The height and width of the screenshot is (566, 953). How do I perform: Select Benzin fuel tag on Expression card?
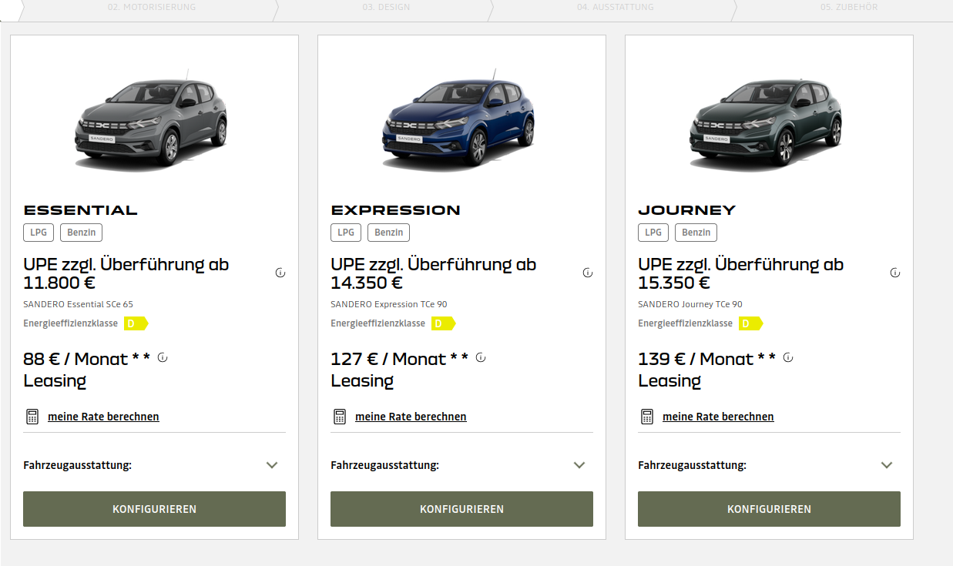point(389,233)
